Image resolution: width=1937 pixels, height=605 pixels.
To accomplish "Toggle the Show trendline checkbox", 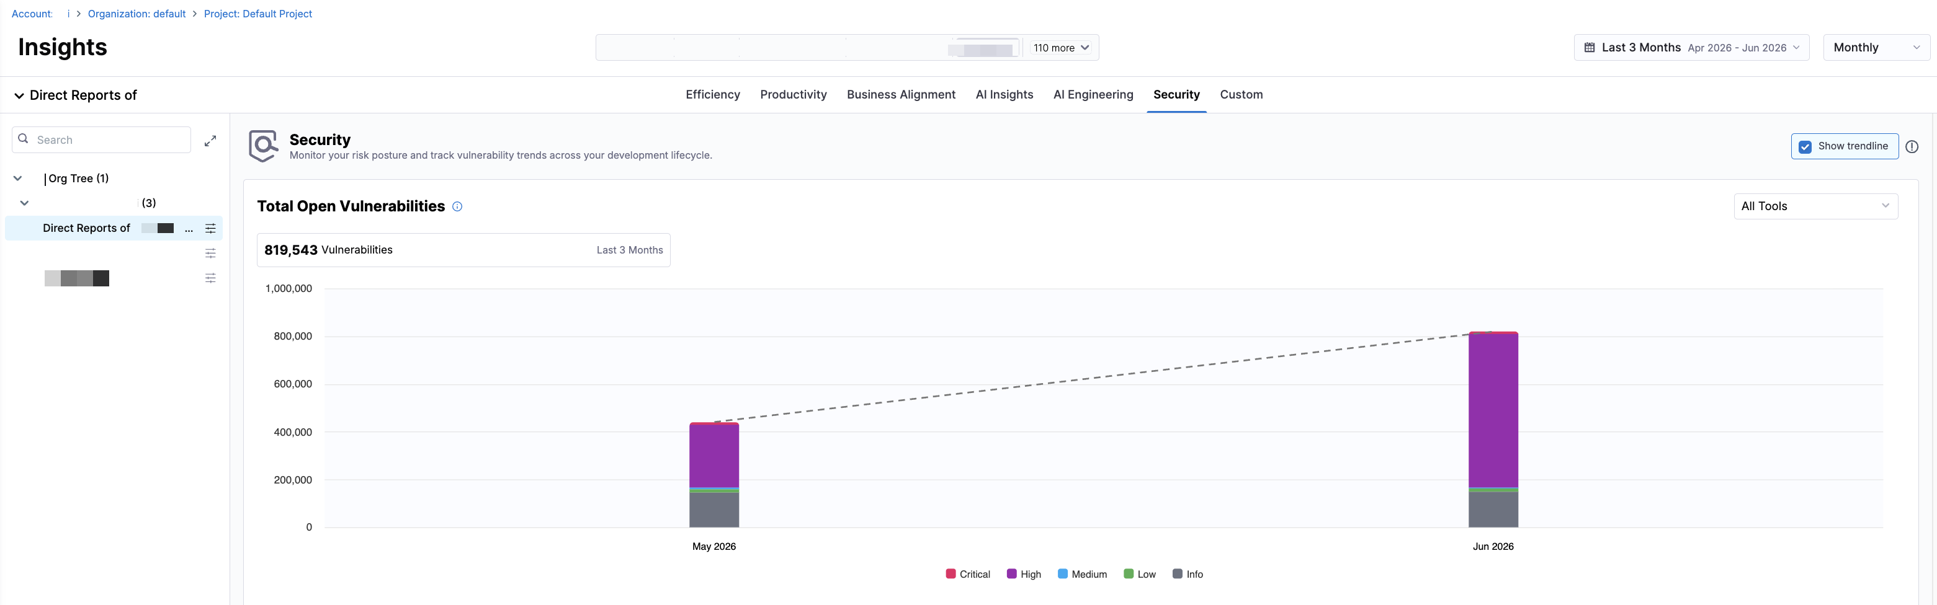I will [1805, 146].
